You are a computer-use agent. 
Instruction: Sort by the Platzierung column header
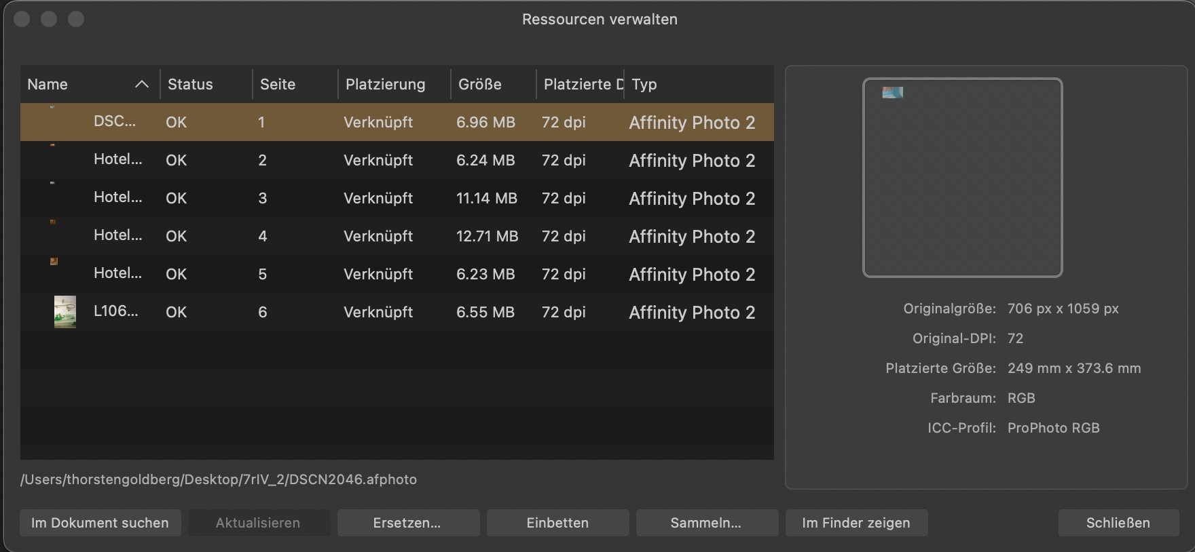pyautogui.click(x=394, y=84)
